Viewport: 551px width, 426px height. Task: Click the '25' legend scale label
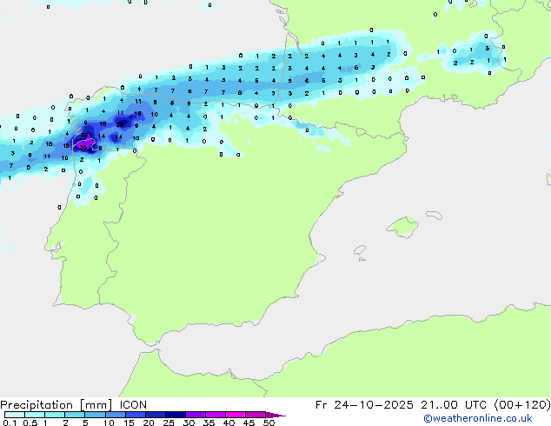coord(169,423)
